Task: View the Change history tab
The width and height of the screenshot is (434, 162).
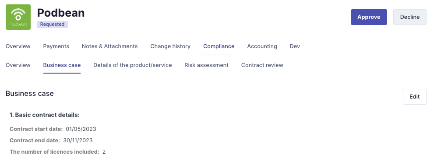Action: tap(170, 46)
